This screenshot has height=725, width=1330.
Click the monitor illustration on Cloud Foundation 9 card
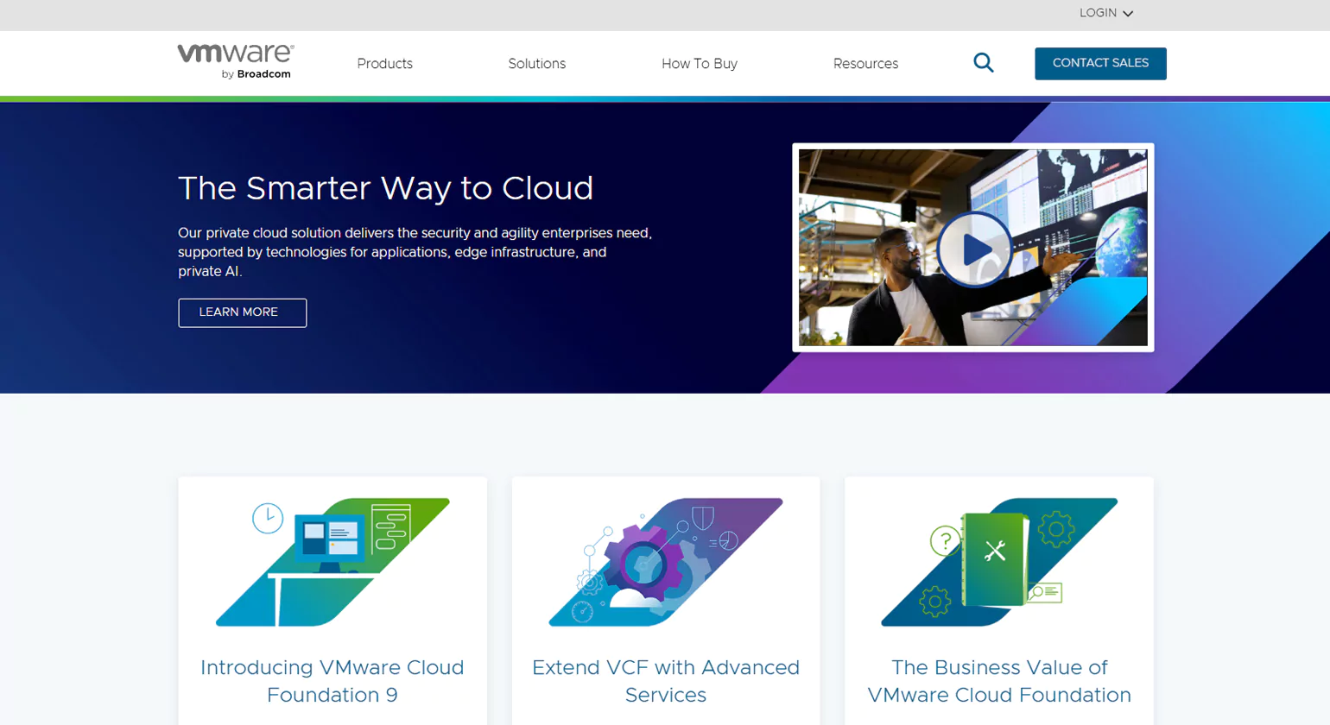coord(332,537)
